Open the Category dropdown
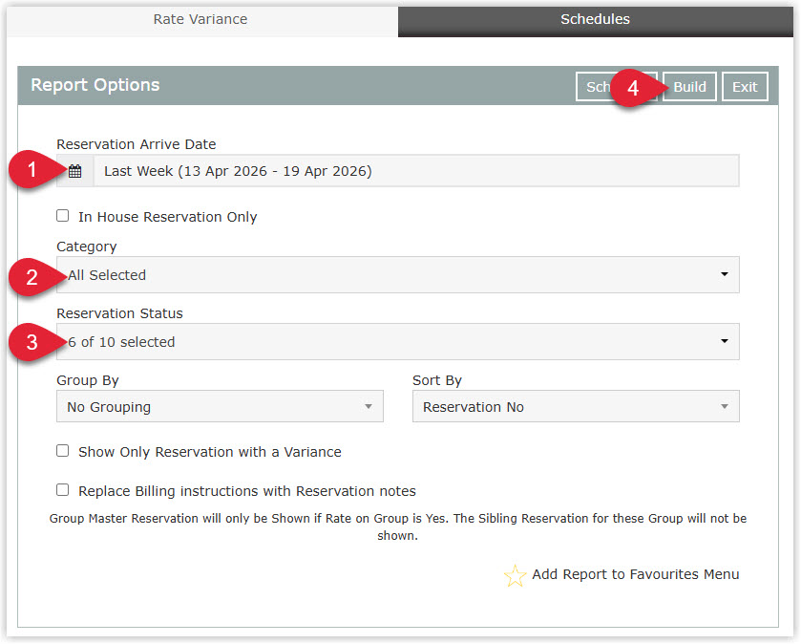The height and width of the screenshot is (644, 801). pos(397,275)
